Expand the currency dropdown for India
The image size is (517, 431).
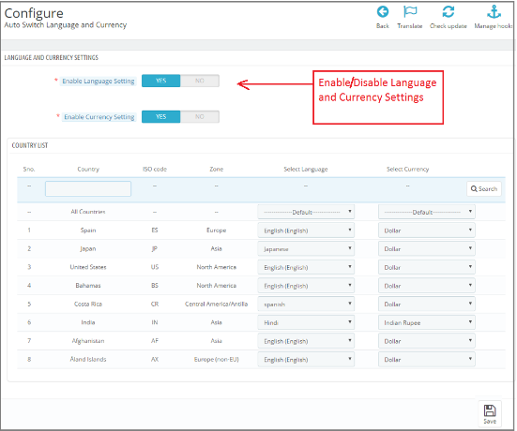tap(426, 322)
